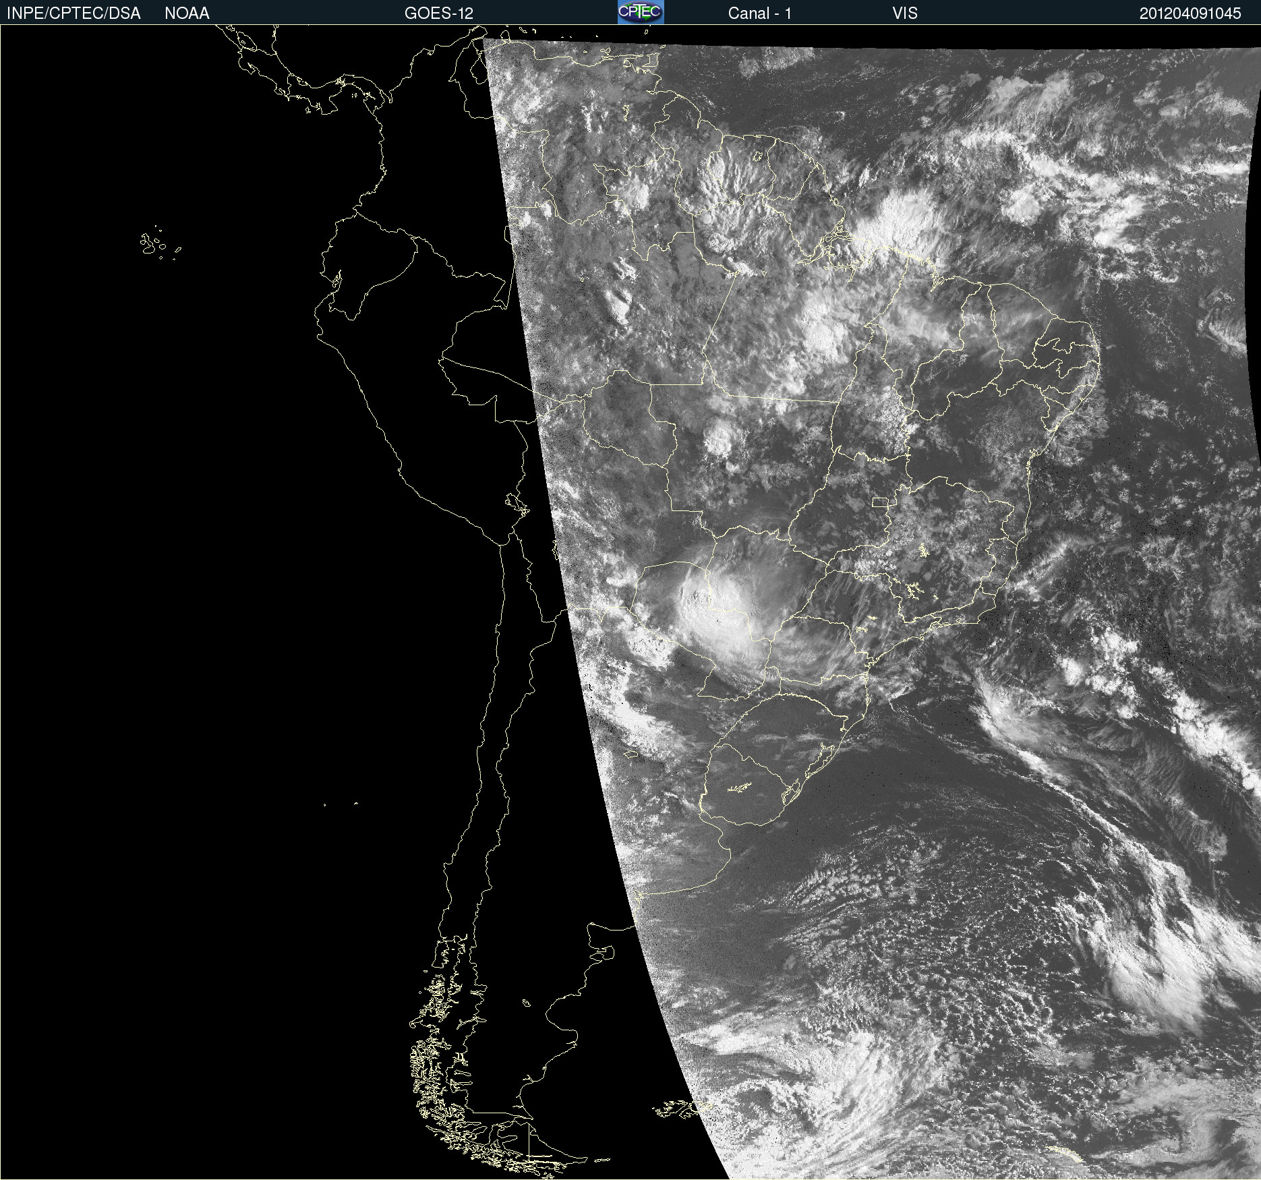Viewport: 1261px width, 1180px height.
Task: Click the Canal - 1 header text
Action: tap(760, 13)
